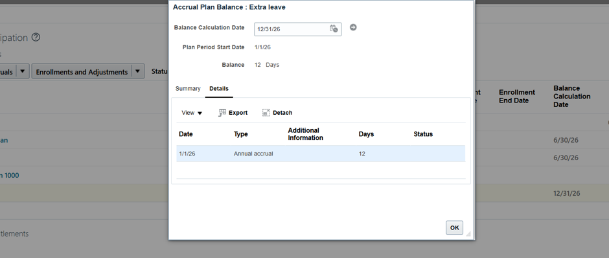Screen dimensions: 609x258
Task: Click the OK button
Action: tap(454, 228)
